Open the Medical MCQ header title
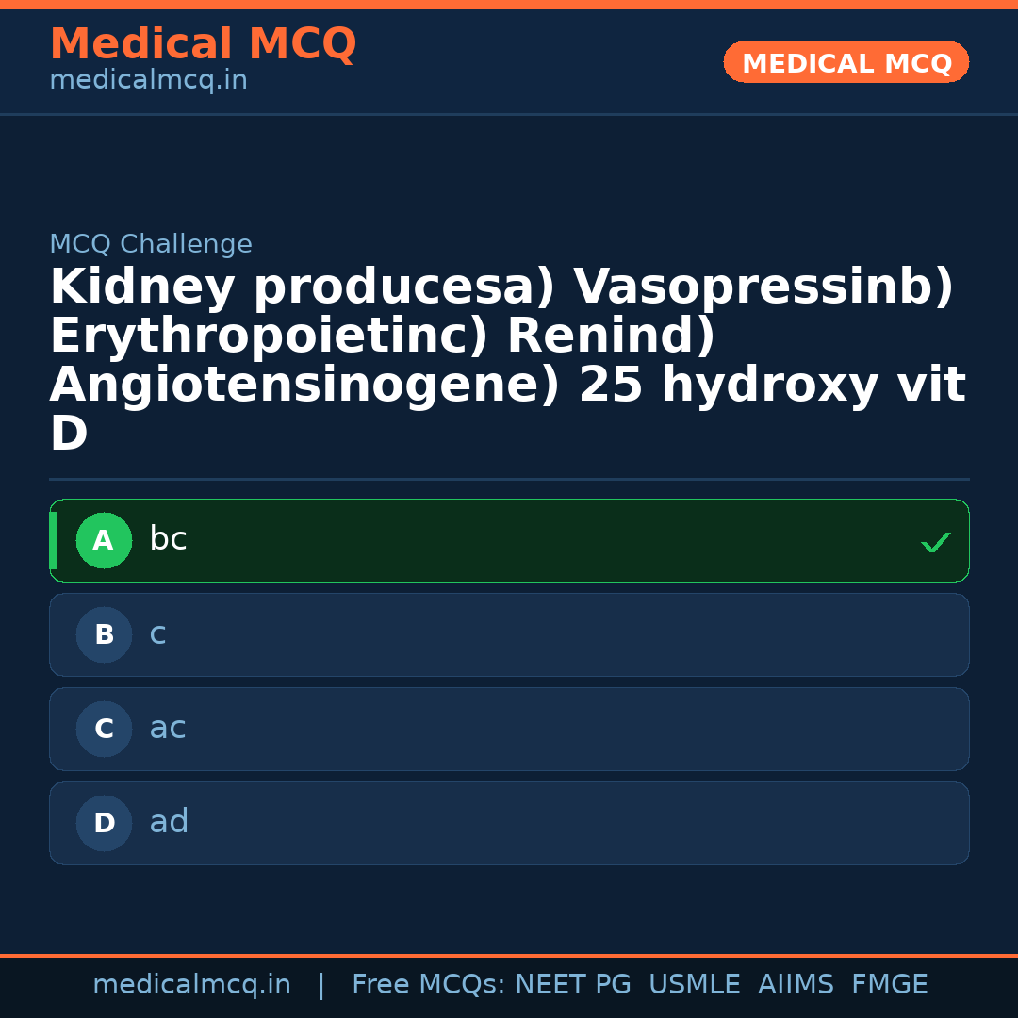The height and width of the screenshot is (1018, 1018). tap(203, 44)
